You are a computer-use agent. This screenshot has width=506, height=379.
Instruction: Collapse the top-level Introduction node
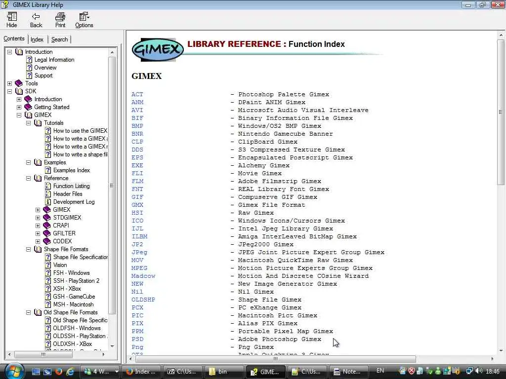(10, 52)
